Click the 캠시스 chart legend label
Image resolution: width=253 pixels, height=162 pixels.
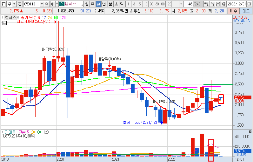[10, 18]
